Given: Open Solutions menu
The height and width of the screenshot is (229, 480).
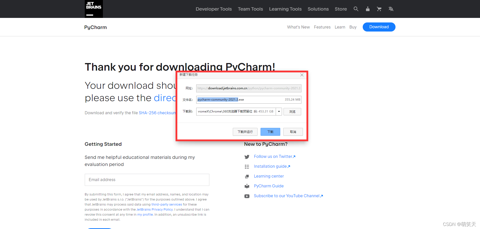Looking at the screenshot, I should pyautogui.click(x=318, y=9).
